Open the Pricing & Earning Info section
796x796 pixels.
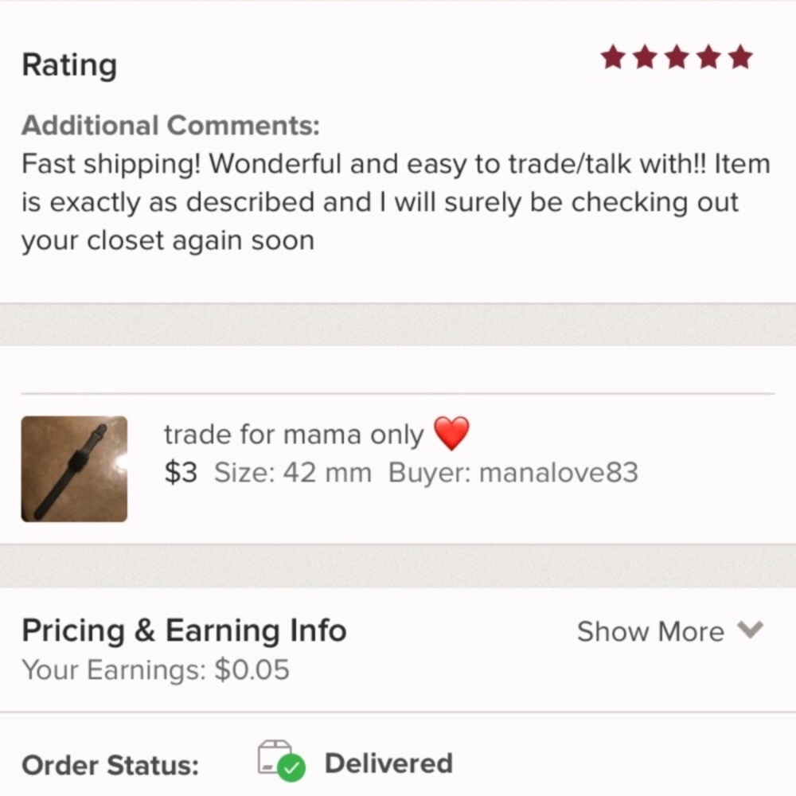[185, 630]
